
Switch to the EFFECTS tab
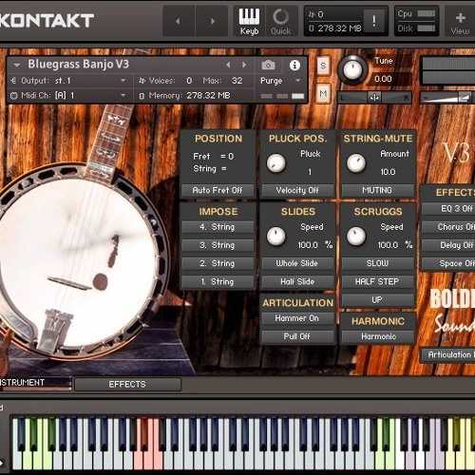pos(127,384)
